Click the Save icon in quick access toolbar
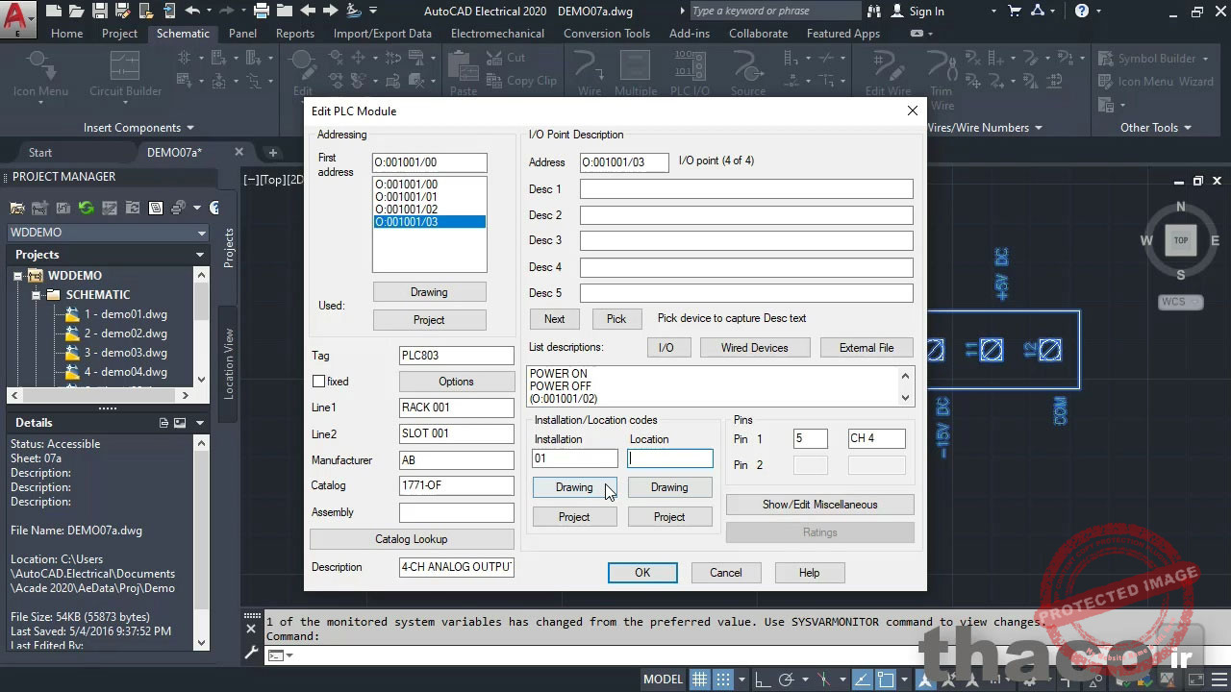1231x692 pixels. [x=100, y=12]
